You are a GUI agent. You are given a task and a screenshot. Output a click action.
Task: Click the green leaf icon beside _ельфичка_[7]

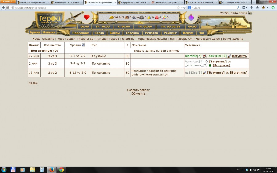(x=210, y=65)
